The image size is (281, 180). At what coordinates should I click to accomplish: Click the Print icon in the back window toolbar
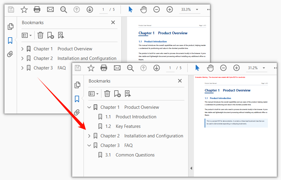pos(37,10)
